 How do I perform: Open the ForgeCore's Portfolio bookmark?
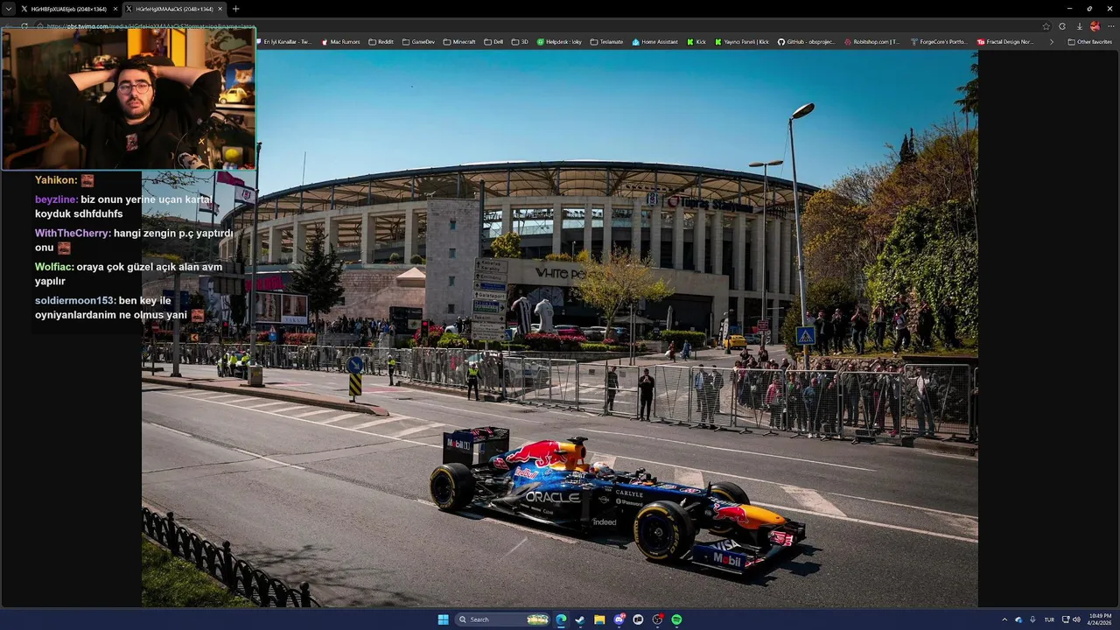939,42
